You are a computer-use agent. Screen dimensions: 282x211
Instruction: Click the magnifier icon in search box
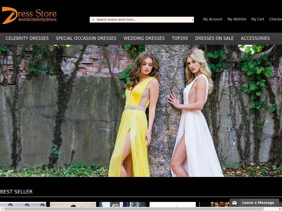[x=93, y=20]
